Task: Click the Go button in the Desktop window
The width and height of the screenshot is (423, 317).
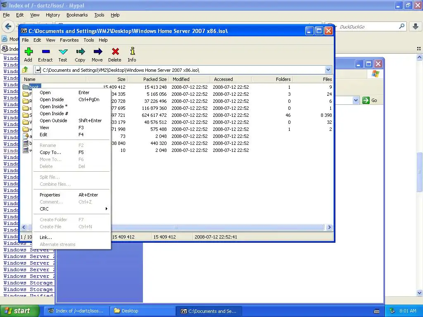Action: click(x=370, y=100)
